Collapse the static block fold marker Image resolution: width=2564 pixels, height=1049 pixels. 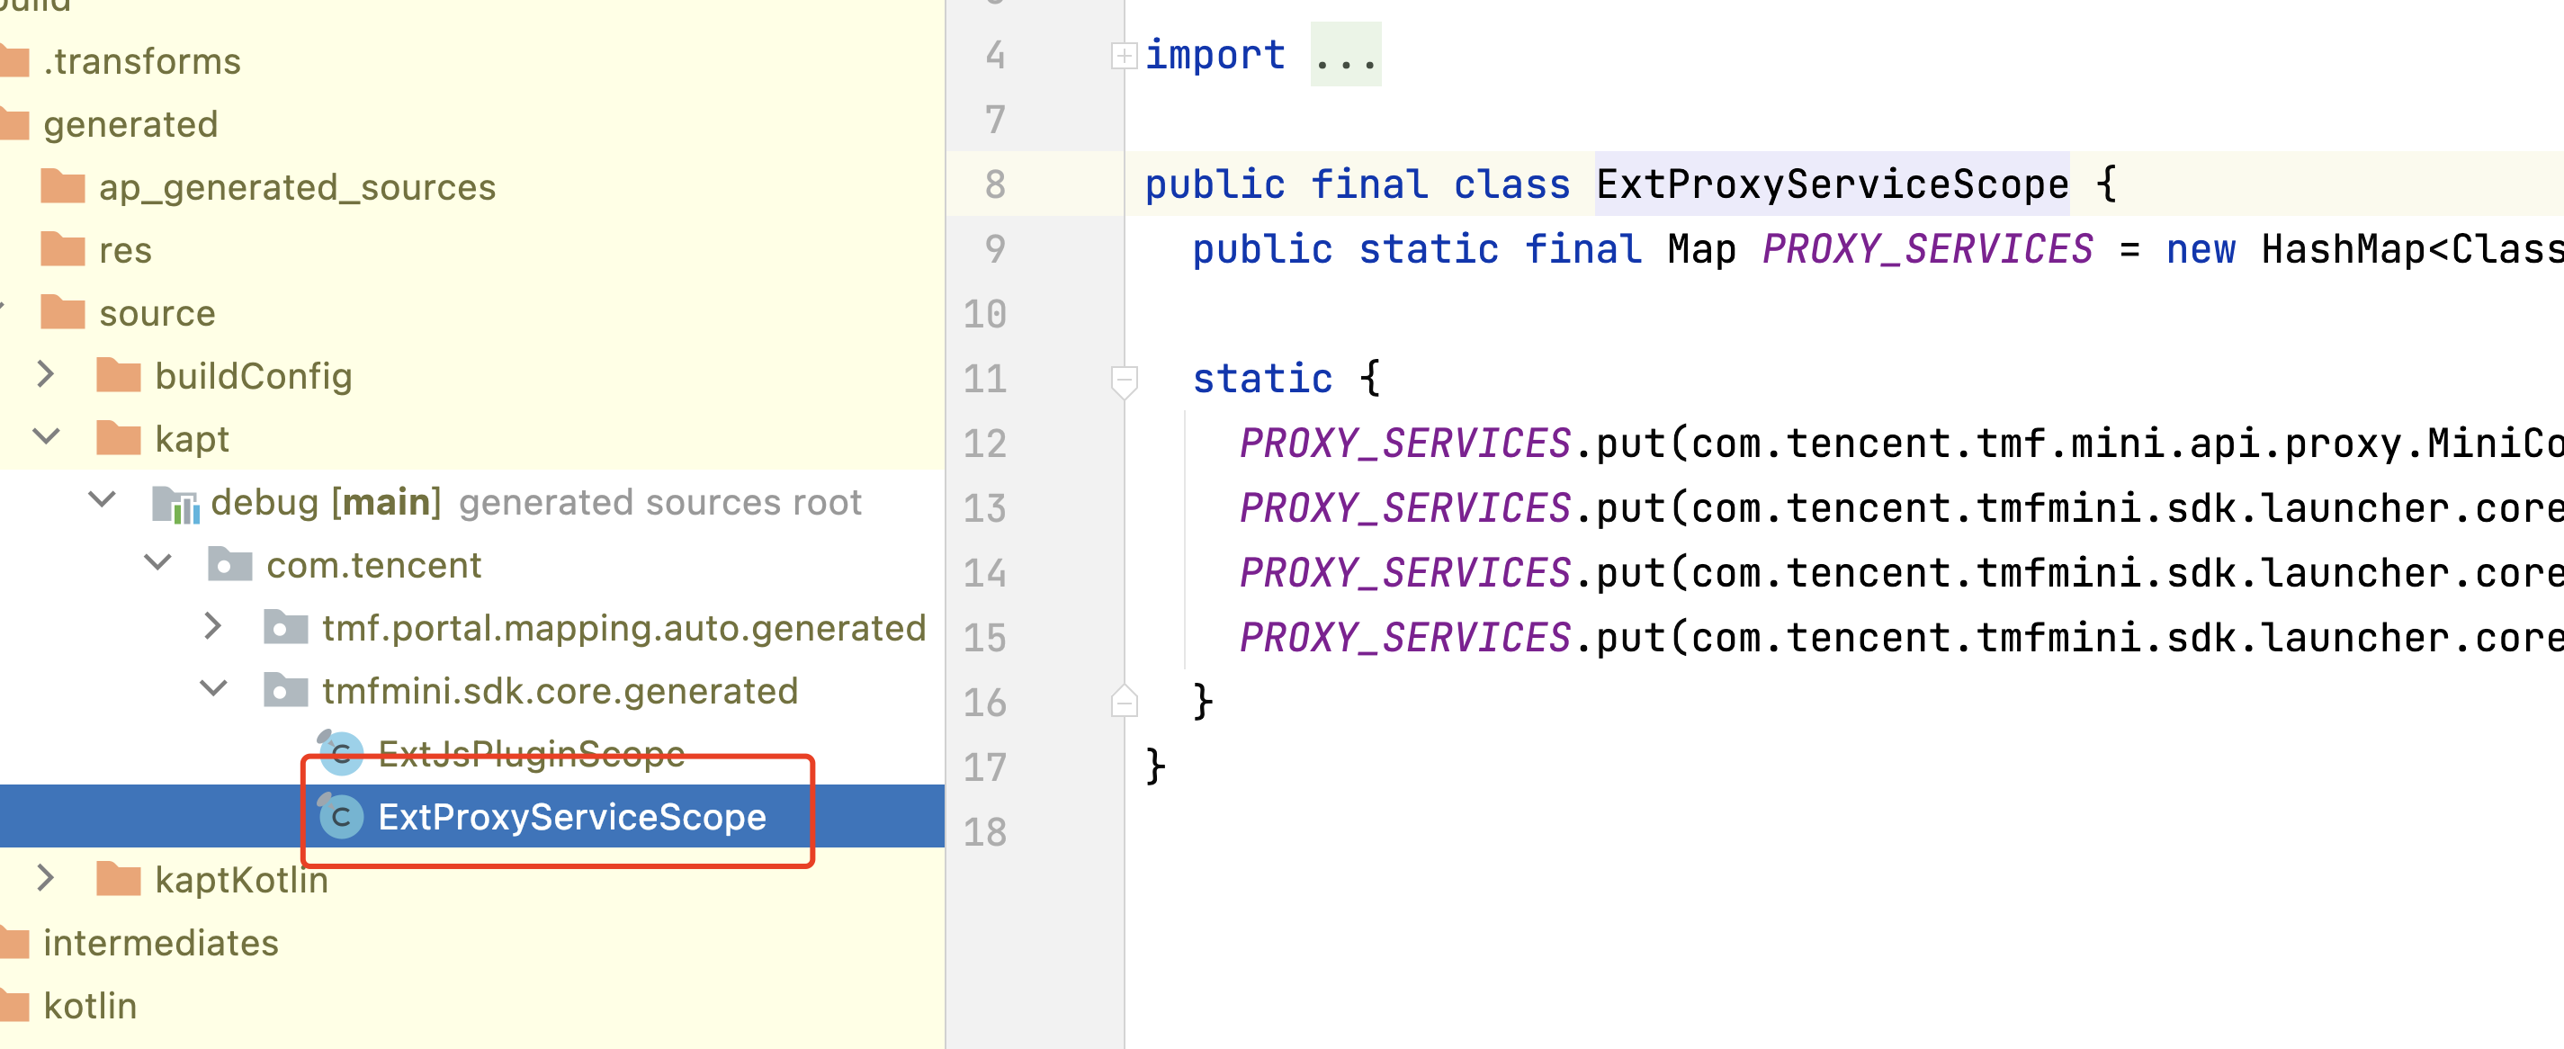pyautogui.click(x=1124, y=379)
